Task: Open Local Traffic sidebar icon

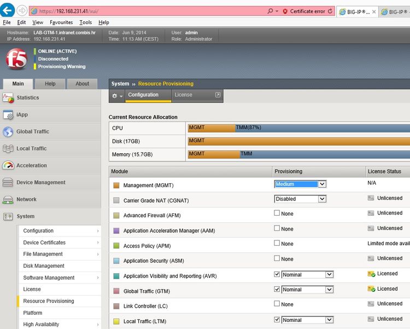Action: tap(8, 149)
